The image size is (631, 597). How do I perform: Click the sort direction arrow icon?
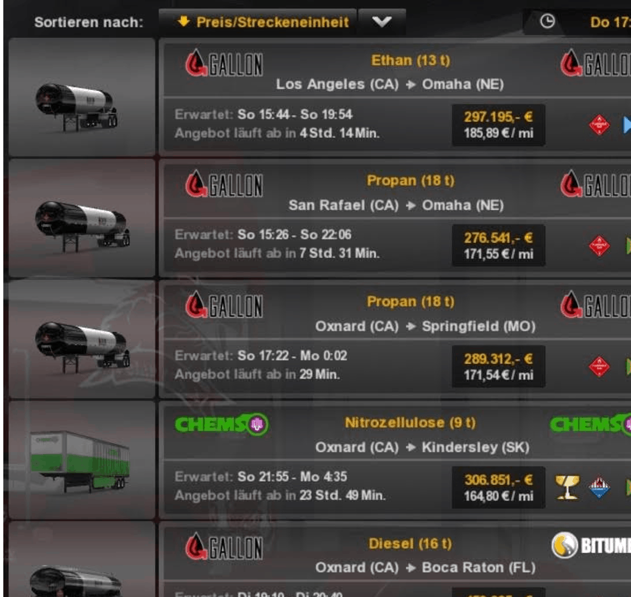click(183, 22)
